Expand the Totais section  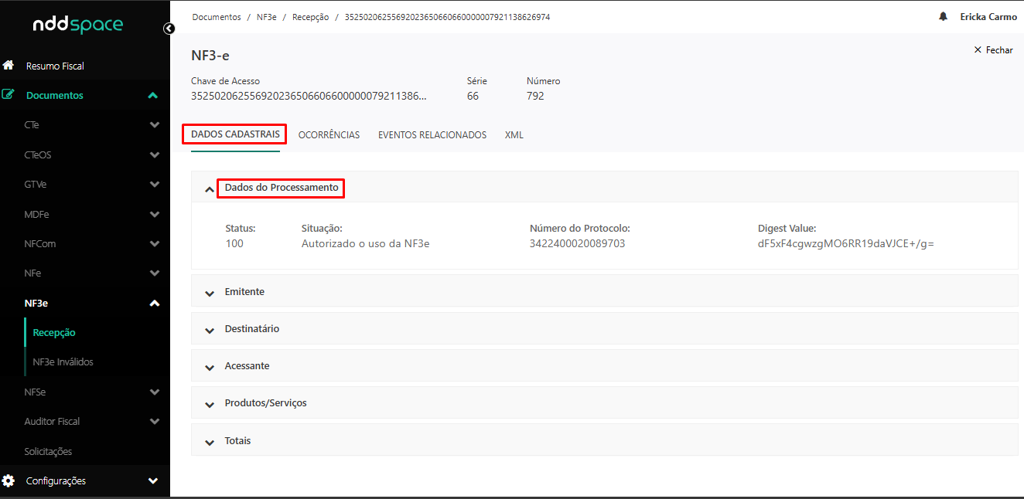point(210,442)
